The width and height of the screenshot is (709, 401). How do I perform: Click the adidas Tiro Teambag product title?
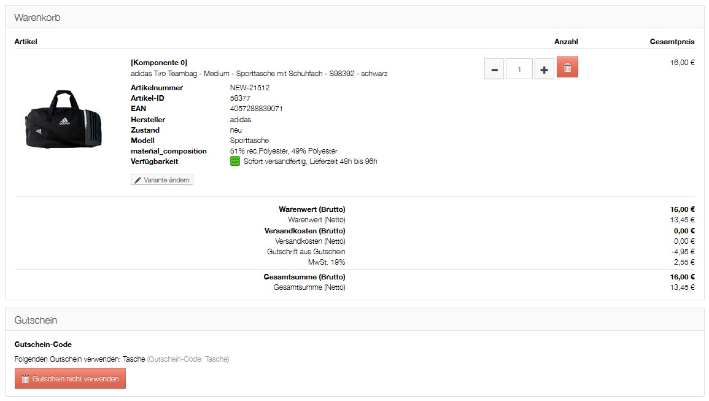259,74
